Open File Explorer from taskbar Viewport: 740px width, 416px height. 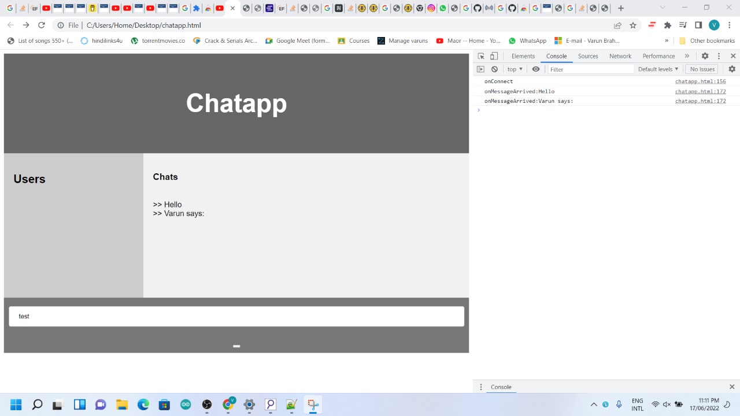(122, 404)
